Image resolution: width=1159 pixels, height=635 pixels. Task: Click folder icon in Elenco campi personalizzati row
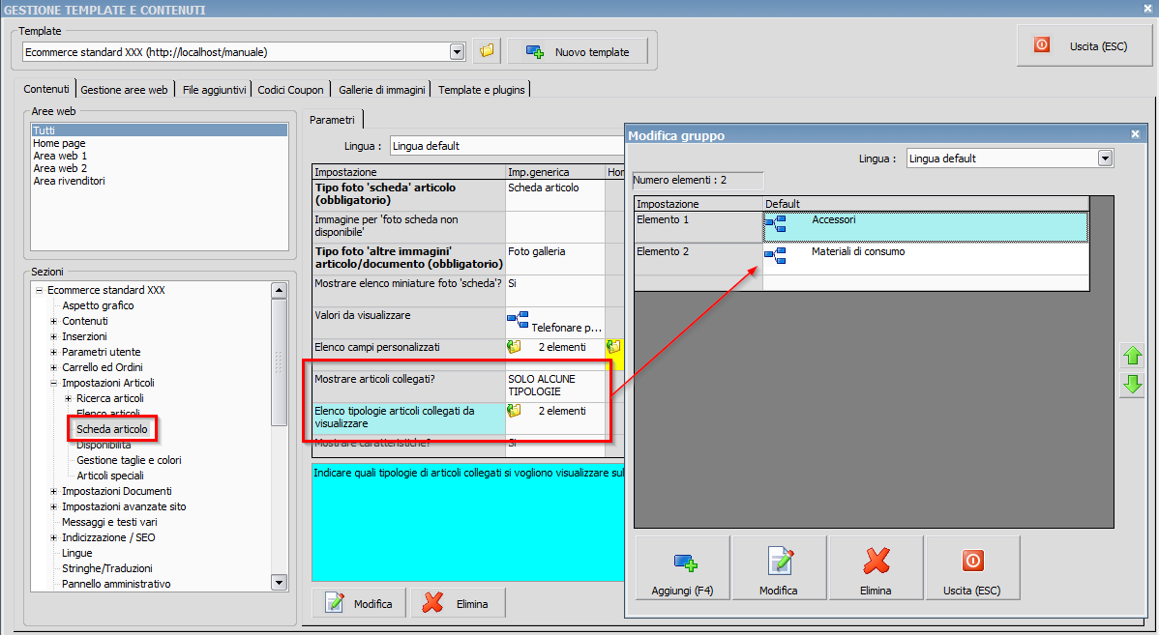[515, 347]
